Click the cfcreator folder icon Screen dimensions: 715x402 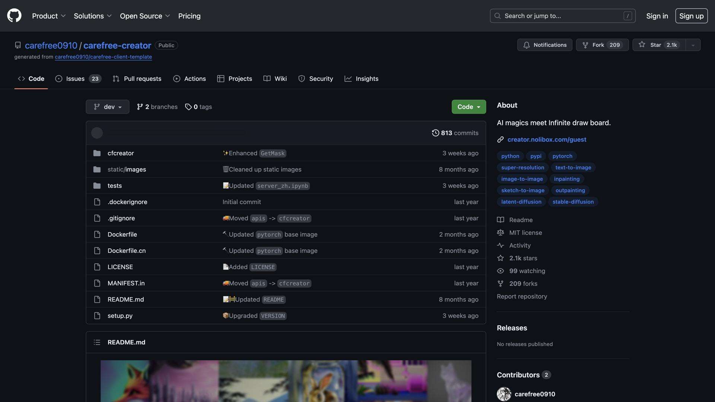coord(97,153)
